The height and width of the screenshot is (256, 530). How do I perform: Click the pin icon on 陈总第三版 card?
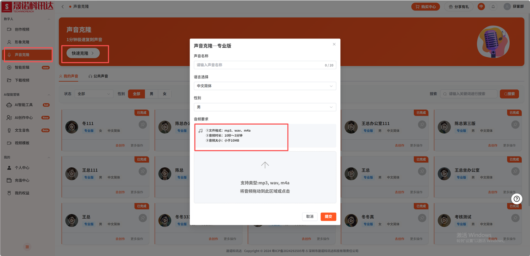pos(515,124)
